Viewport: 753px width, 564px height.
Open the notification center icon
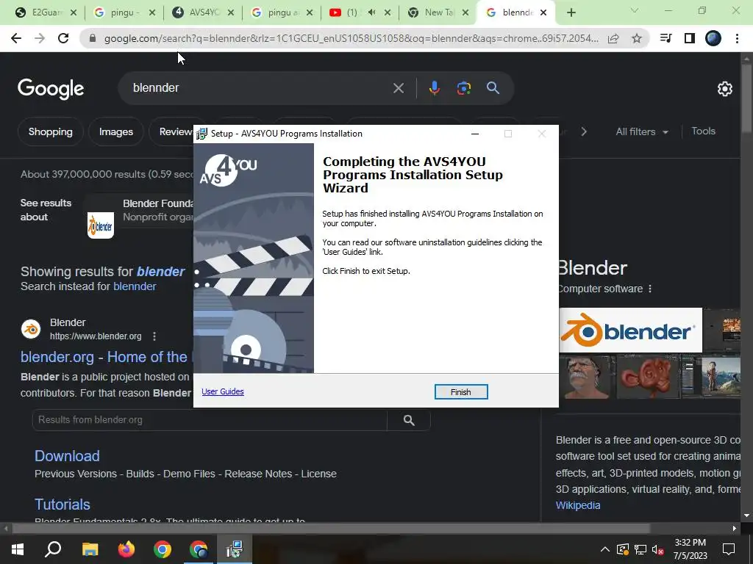729,549
